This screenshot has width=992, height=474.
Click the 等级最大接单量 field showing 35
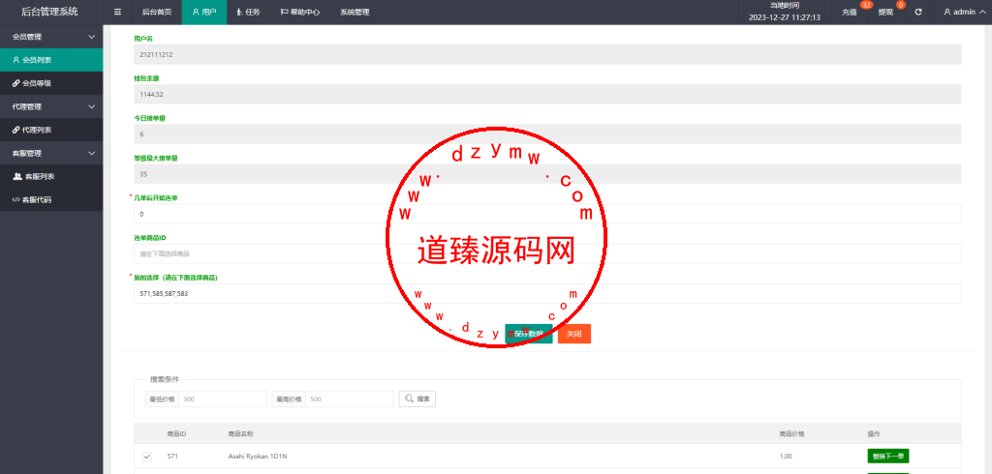547,174
